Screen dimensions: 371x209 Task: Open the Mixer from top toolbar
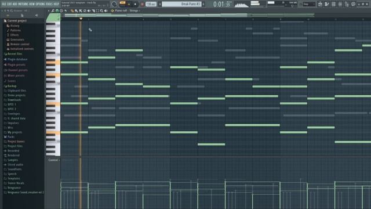point(340,4)
